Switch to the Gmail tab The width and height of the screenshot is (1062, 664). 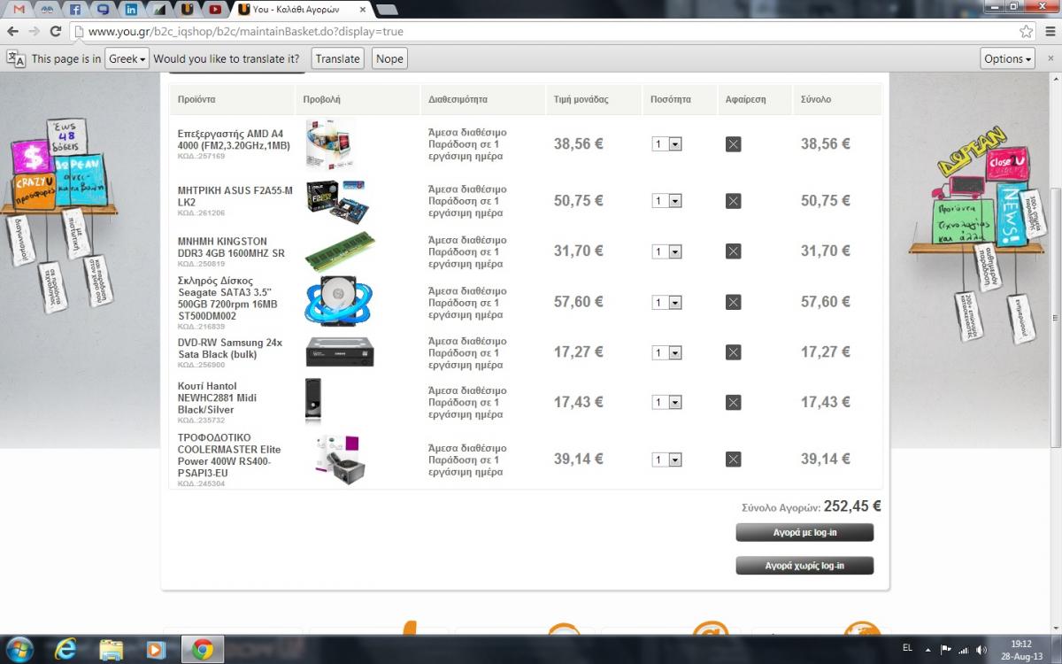(19, 10)
